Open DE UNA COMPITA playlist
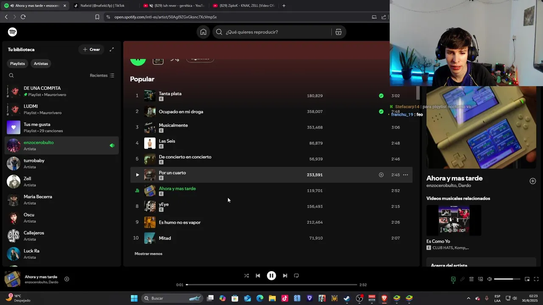This screenshot has width=543, height=305. click(62, 91)
